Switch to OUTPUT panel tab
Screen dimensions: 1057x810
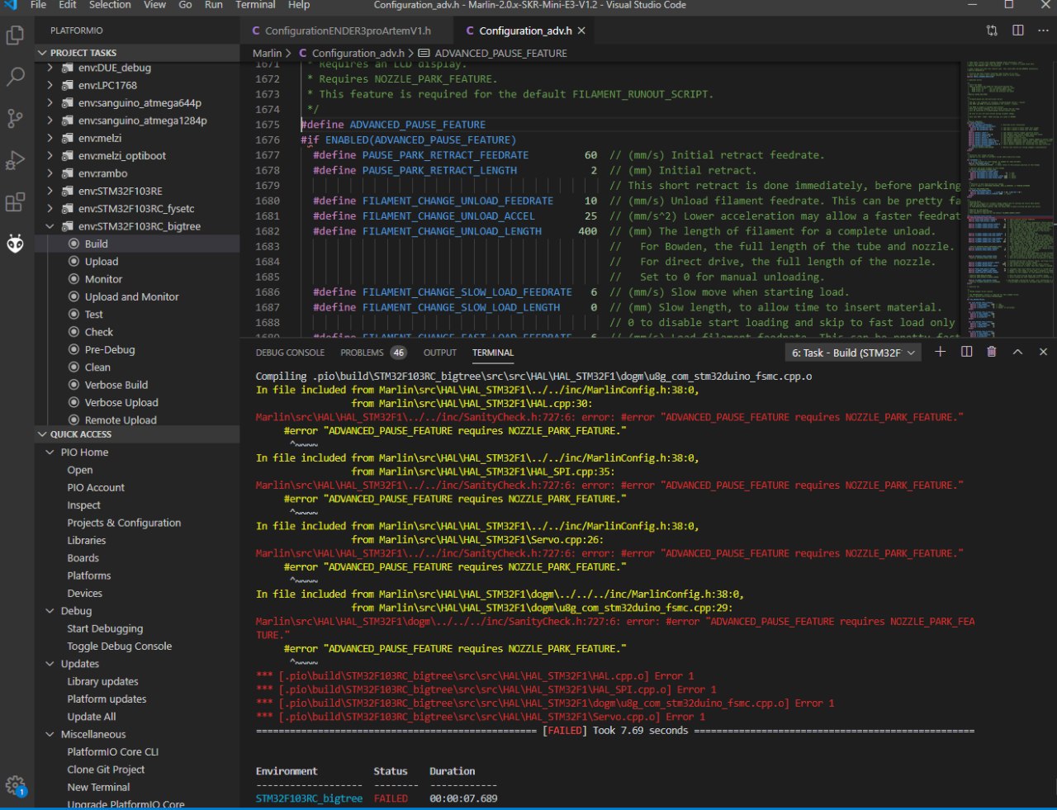pyautogui.click(x=440, y=353)
